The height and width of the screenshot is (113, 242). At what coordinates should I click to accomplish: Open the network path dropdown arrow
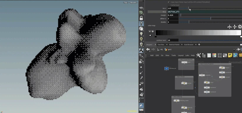tap(234, 49)
